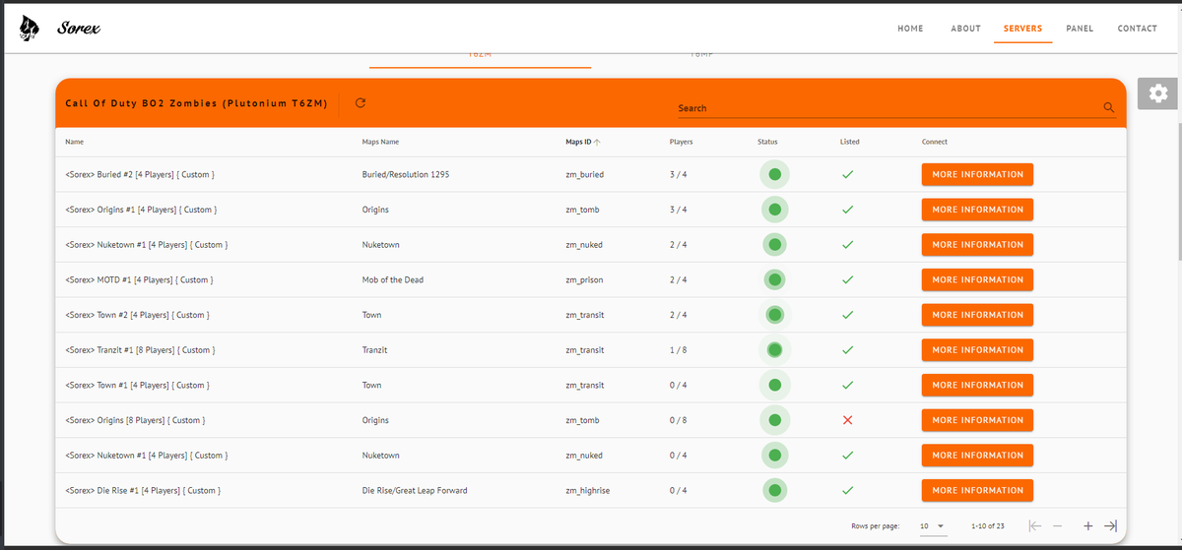Open the ABOUT nav item
This screenshot has width=1182, height=550.
click(x=965, y=29)
